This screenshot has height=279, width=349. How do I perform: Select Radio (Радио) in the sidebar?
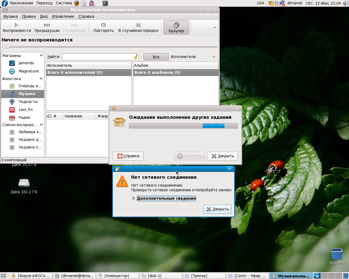coord(24,117)
